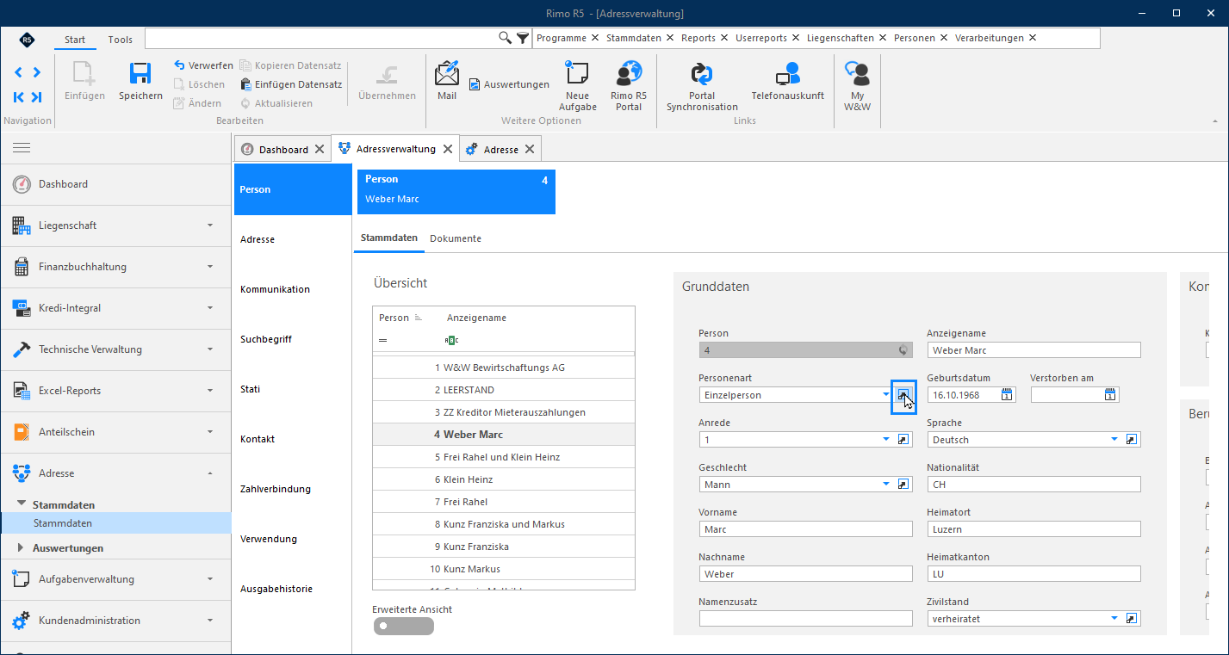Viewport: 1229px width, 655px height.
Task: Click Vorname input field
Action: 805,529
